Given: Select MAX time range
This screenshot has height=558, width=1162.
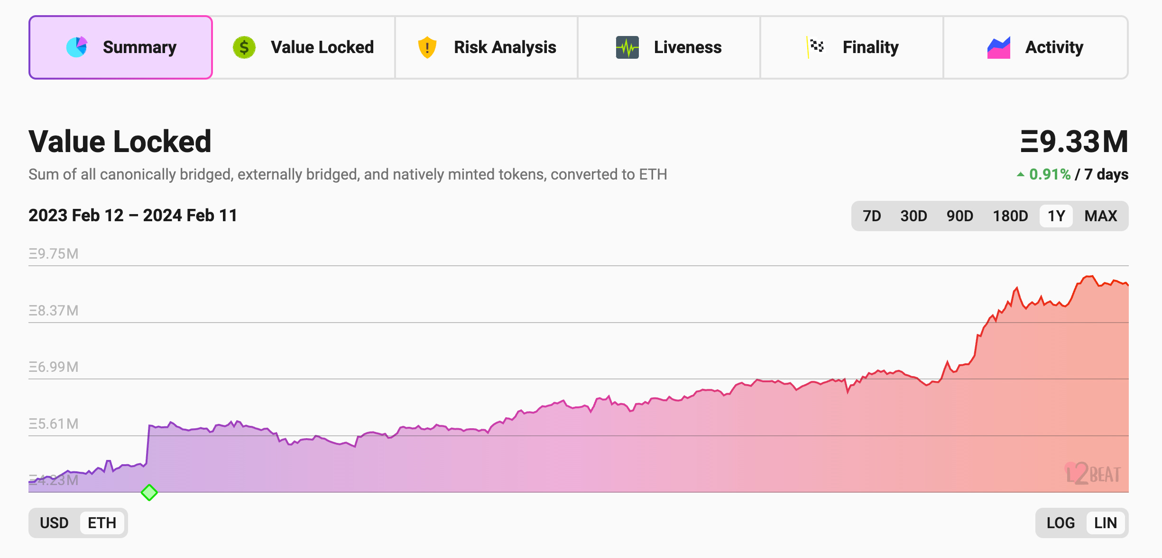Looking at the screenshot, I should [1100, 216].
